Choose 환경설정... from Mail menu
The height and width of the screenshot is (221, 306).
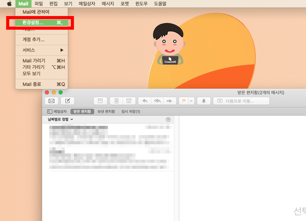pos(41,23)
